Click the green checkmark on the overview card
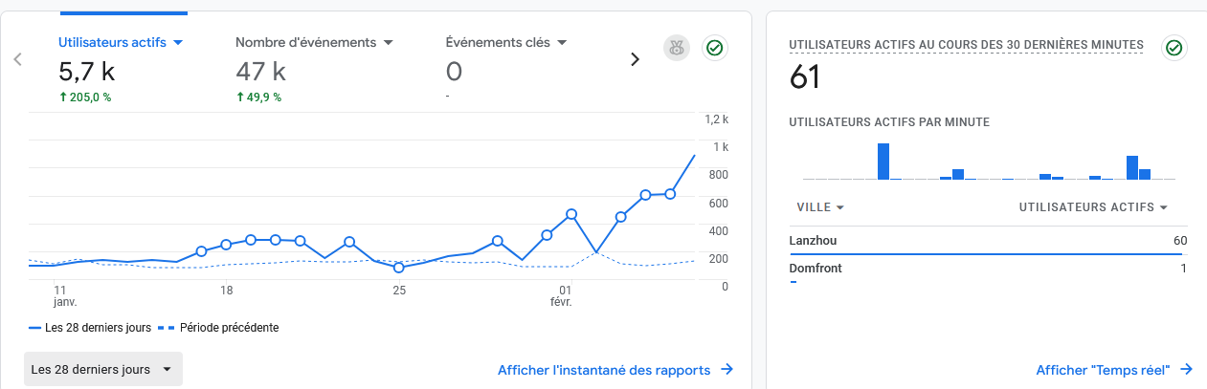The image size is (1207, 389). 714,49
